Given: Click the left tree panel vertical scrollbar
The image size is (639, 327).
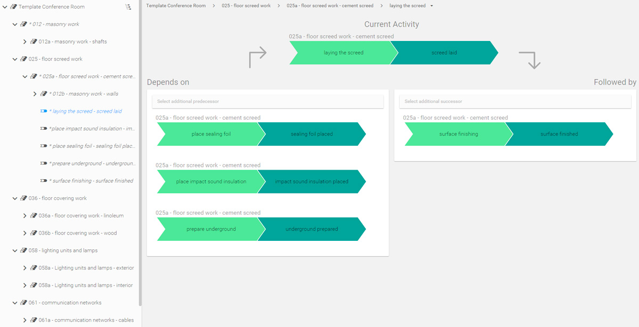Looking at the screenshot, I should click(x=140, y=153).
